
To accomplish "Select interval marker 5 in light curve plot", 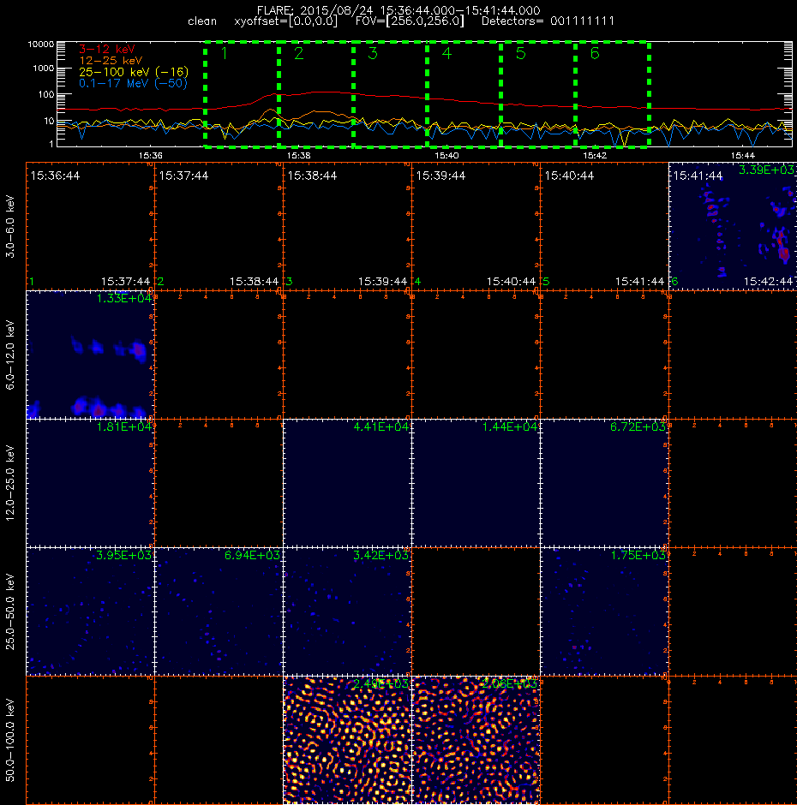I will tap(520, 53).
